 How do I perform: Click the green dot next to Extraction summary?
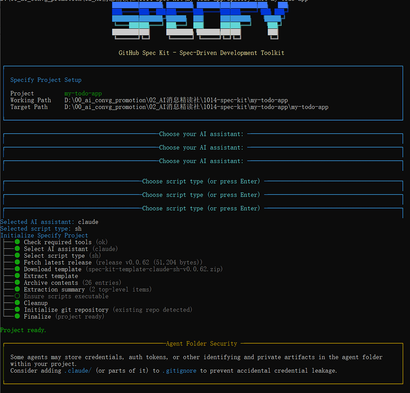(x=17, y=289)
